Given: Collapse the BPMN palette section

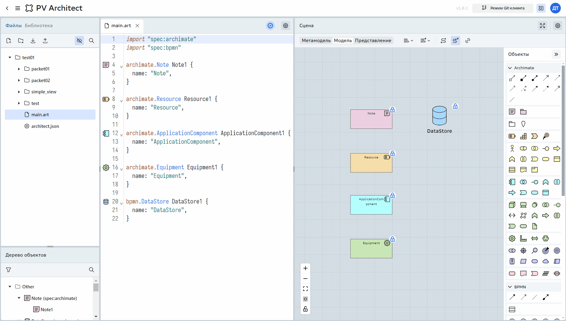Looking at the screenshot, I should [x=510, y=287].
